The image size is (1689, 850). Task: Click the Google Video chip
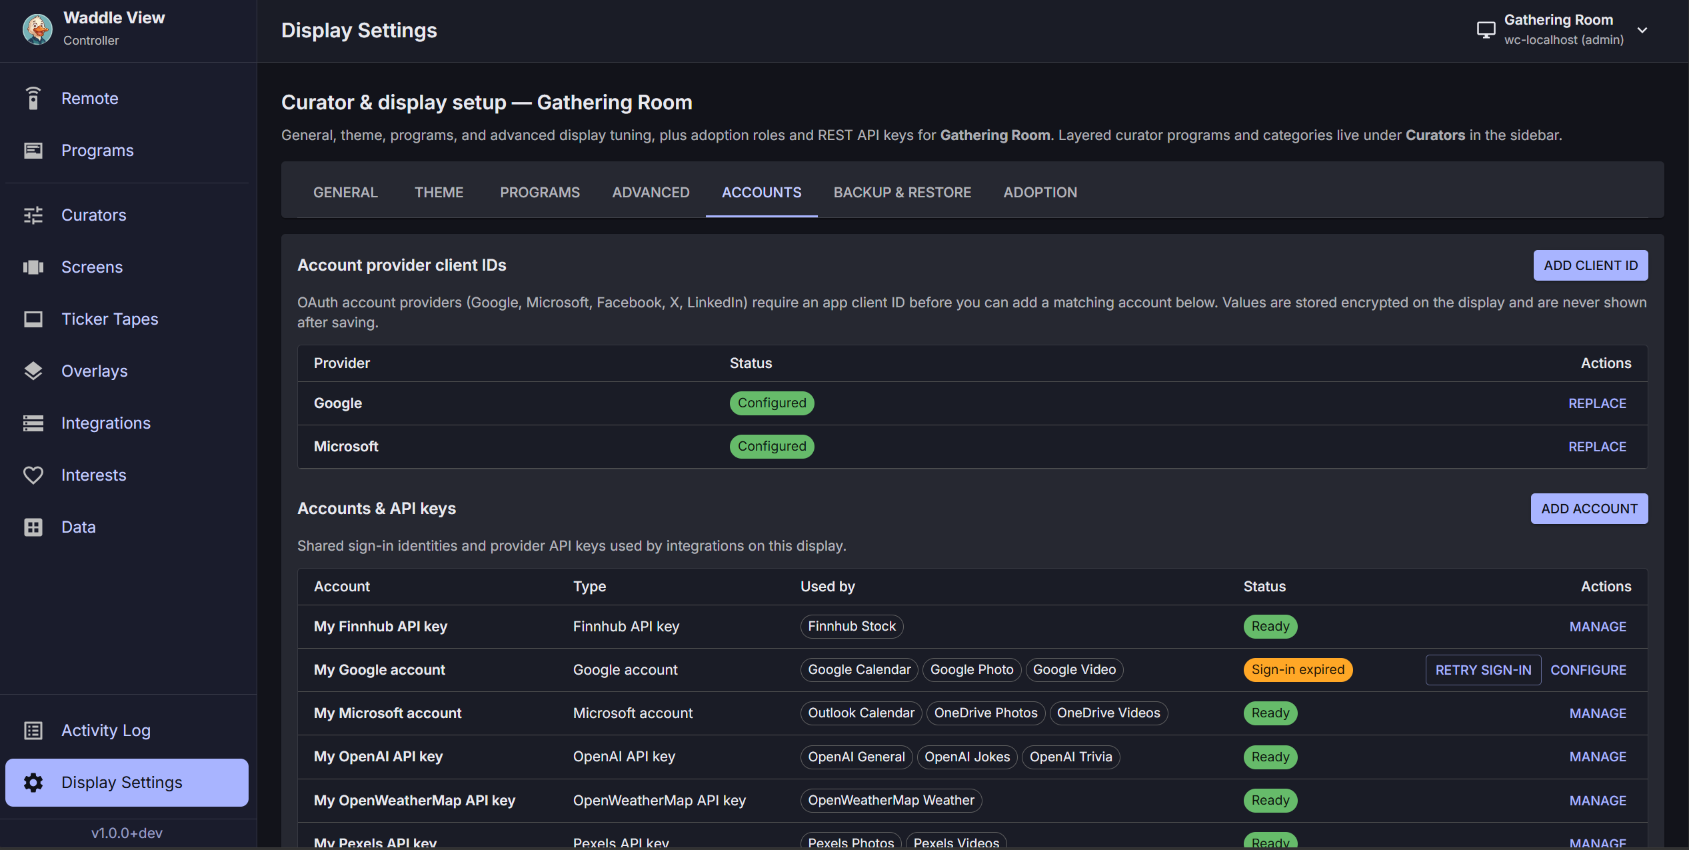point(1074,670)
